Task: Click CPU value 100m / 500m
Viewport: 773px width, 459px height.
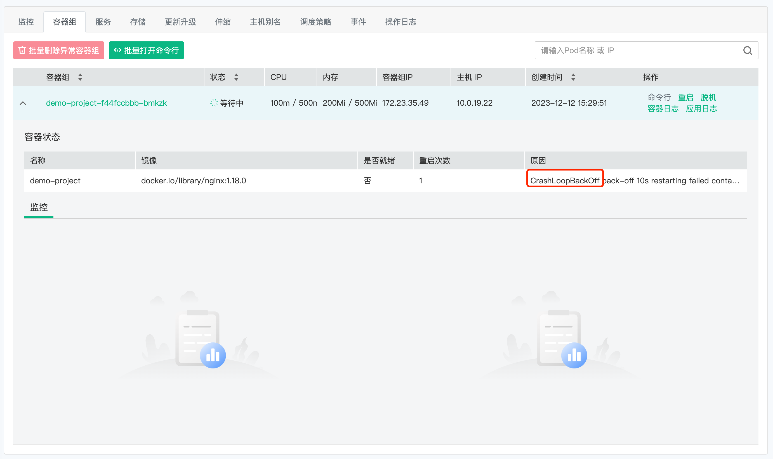Action: point(294,103)
